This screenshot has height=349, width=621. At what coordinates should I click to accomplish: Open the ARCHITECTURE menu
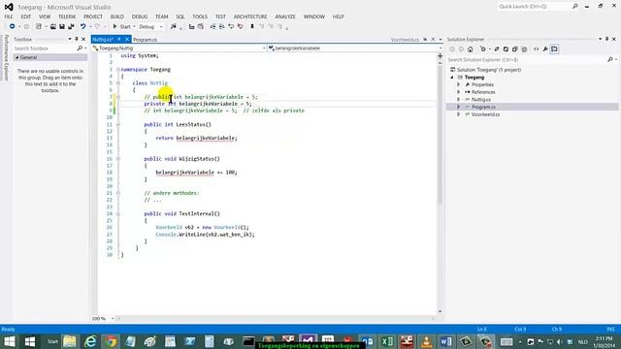(x=250, y=16)
